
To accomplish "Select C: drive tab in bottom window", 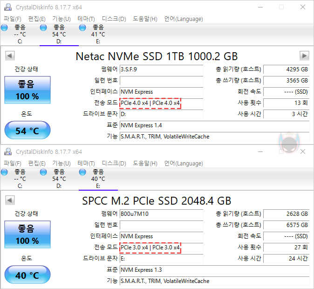I will click(x=20, y=179).
